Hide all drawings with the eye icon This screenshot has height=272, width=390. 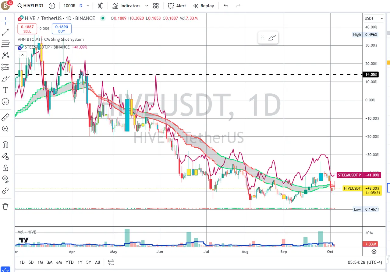tap(5, 179)
